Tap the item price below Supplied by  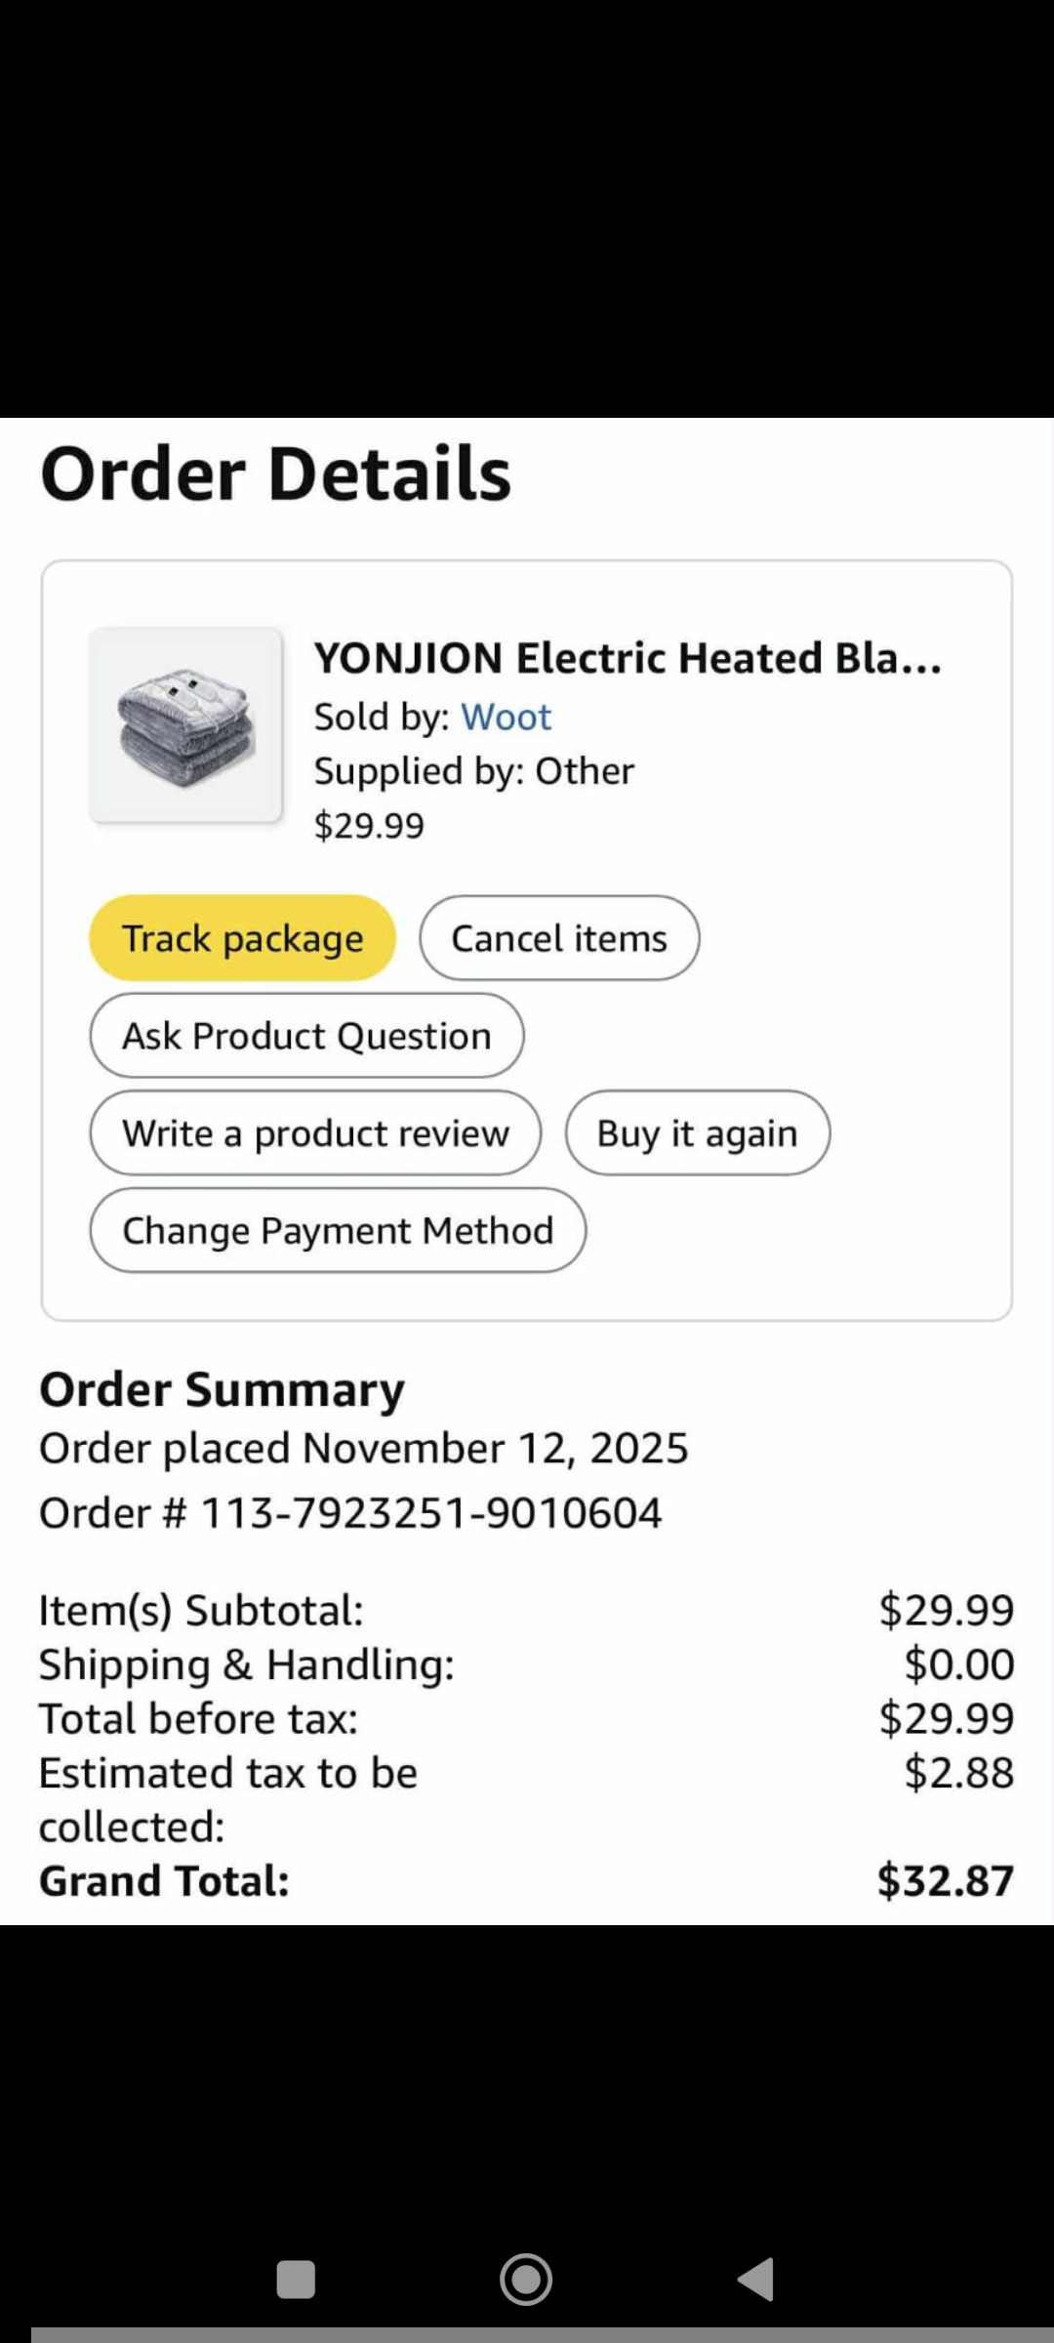coord(369,826)
